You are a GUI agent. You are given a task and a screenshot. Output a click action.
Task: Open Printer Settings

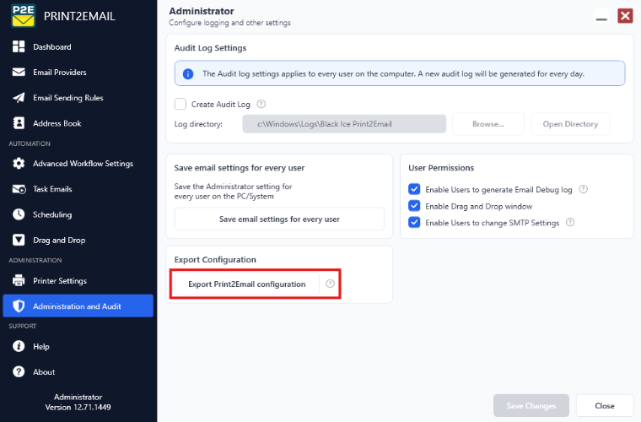click(x=78, y=280)
